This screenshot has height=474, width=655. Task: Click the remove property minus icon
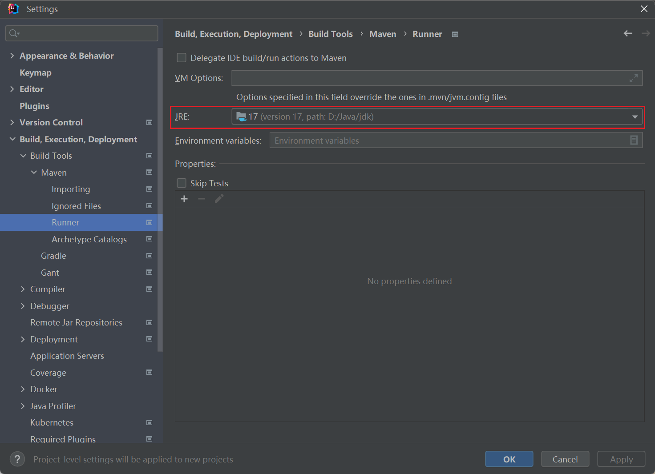[202, 199]
